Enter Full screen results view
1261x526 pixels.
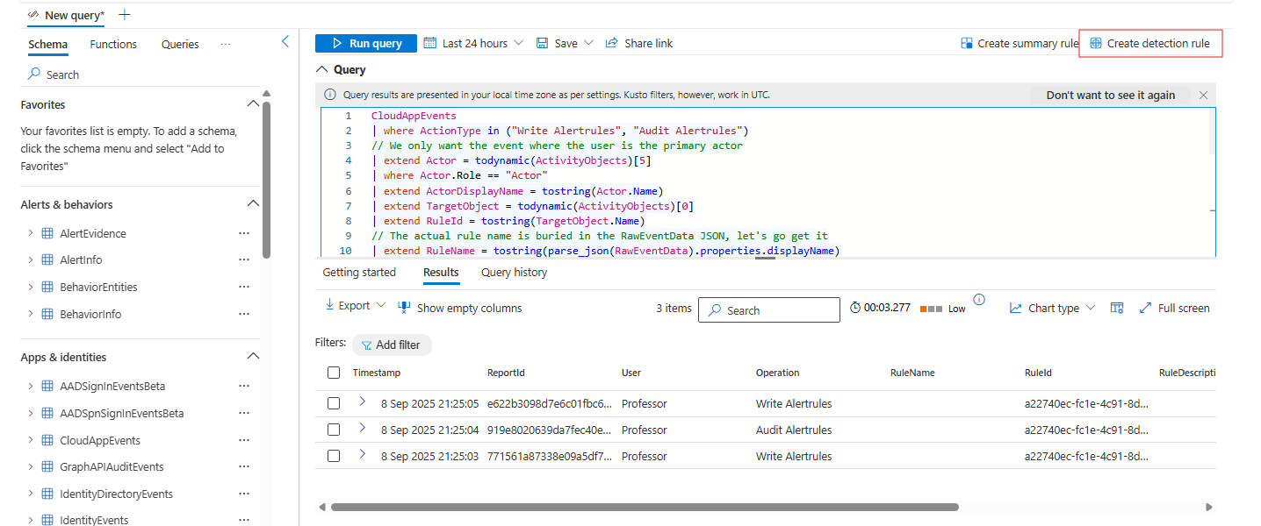(x=1174, y=308)
